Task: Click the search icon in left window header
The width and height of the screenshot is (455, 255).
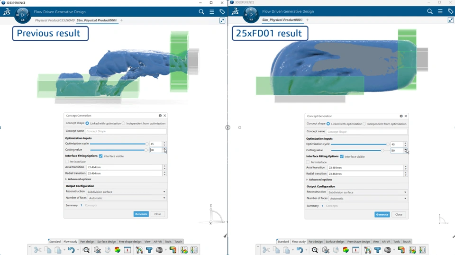Action: tap(201, 11)
